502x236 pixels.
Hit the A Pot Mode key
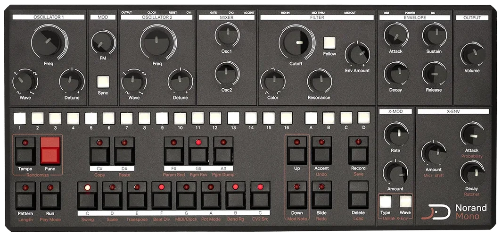tap(211, 195)
